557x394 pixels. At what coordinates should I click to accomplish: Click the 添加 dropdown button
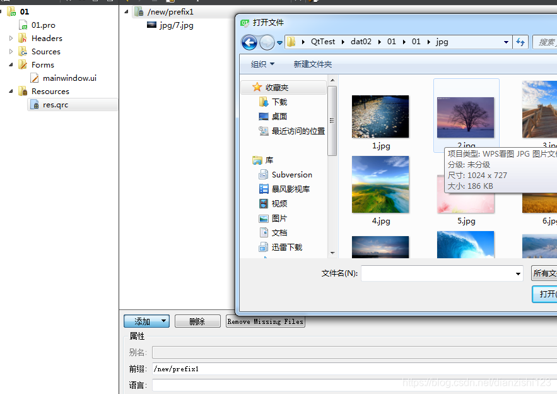[x=146, y=321]
